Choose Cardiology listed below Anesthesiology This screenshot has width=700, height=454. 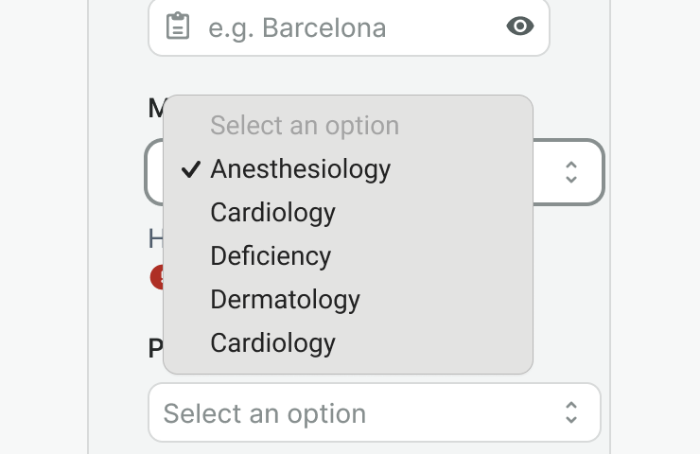pos(272,213)
